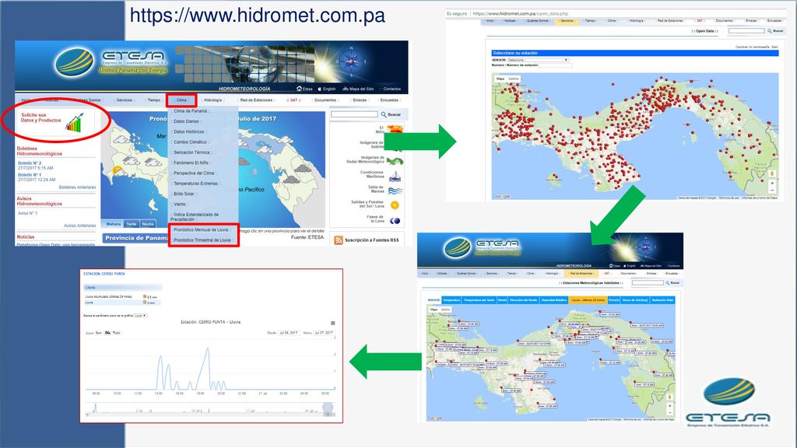Screen dimensions: 797x448
Task: Select Temperatura sensor tab in satellite stations
Action: click(x=451, y=299)
